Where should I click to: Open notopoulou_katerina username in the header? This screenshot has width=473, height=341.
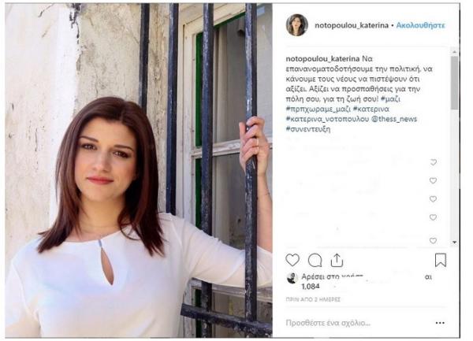pos(352,25)
